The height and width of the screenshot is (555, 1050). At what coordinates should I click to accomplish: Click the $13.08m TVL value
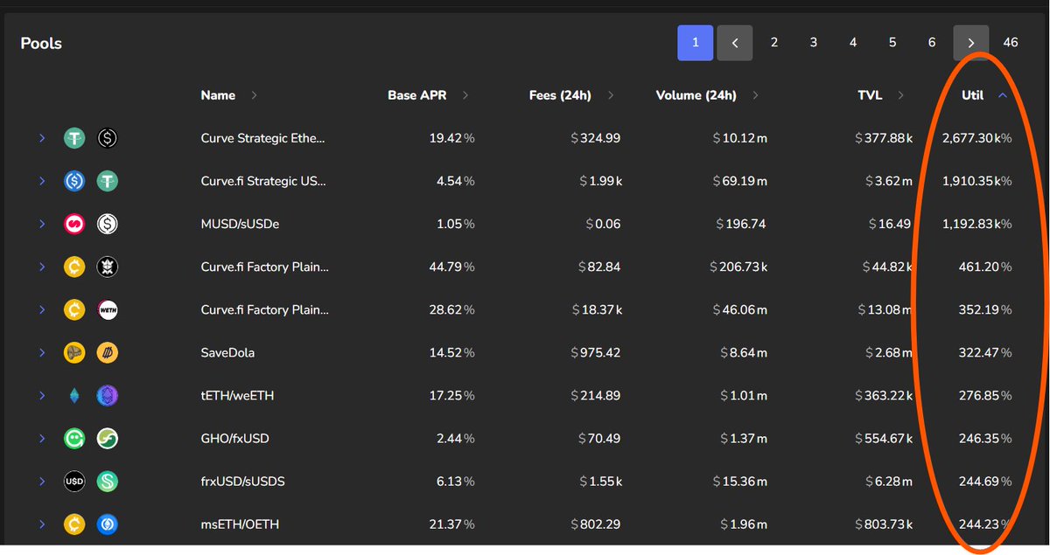[885, 309]
